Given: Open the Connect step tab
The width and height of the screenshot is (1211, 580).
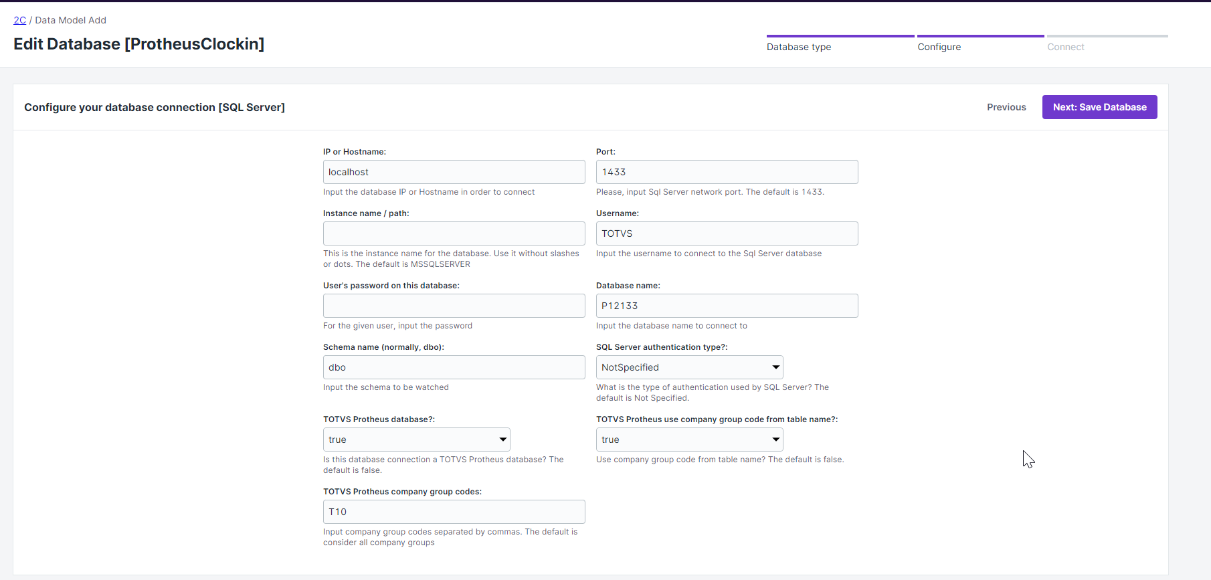Looking at the screenshot, I should click(1065, 47).
